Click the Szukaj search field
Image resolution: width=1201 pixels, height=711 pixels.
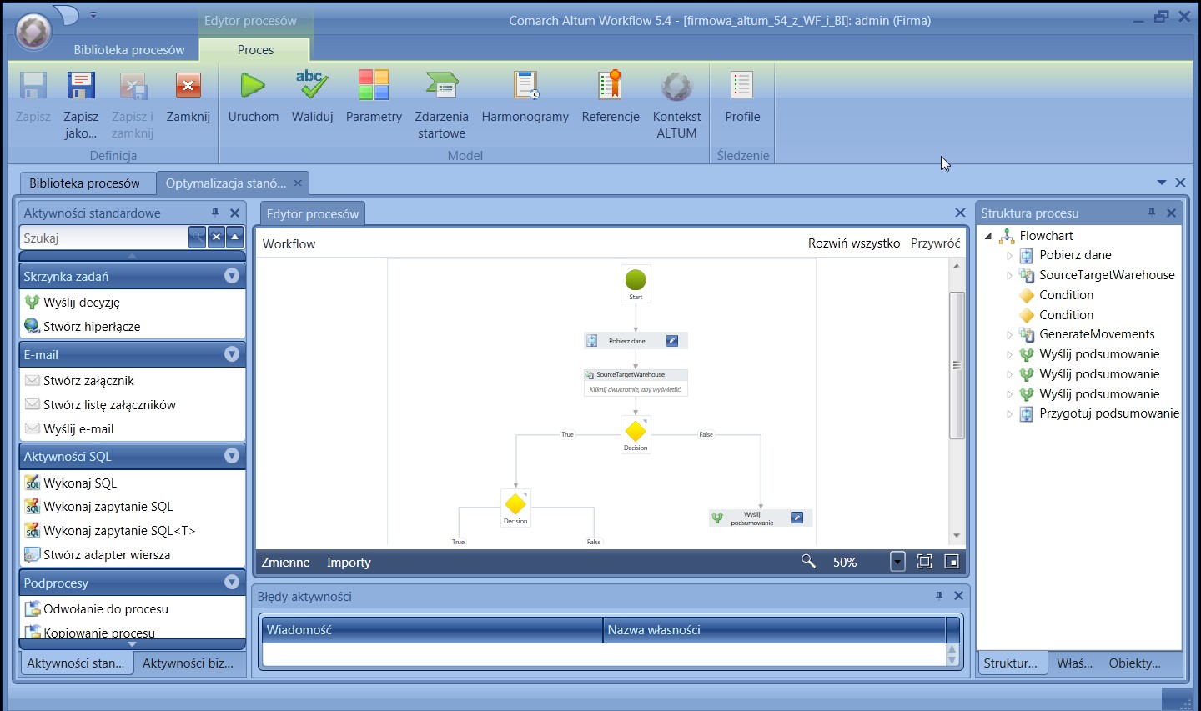pyautogui.click(x=104, y=238)
